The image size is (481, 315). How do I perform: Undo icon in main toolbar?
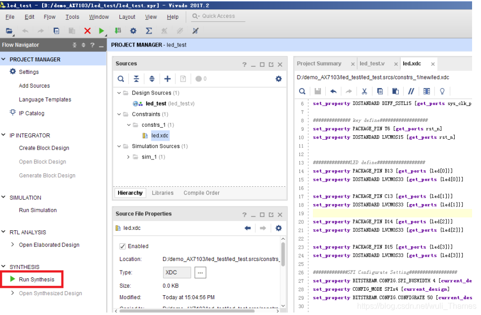click(x=25, y=31)
